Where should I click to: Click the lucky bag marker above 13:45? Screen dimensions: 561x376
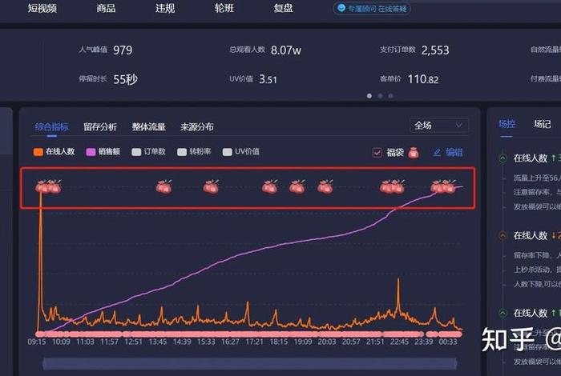click(x=163, y=186)
